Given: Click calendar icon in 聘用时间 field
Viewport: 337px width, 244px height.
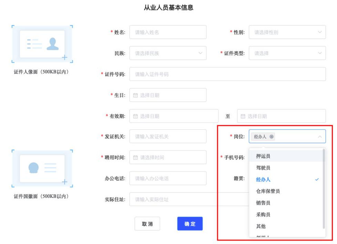Looking at the screenshot, I should (x=135, y=158).
